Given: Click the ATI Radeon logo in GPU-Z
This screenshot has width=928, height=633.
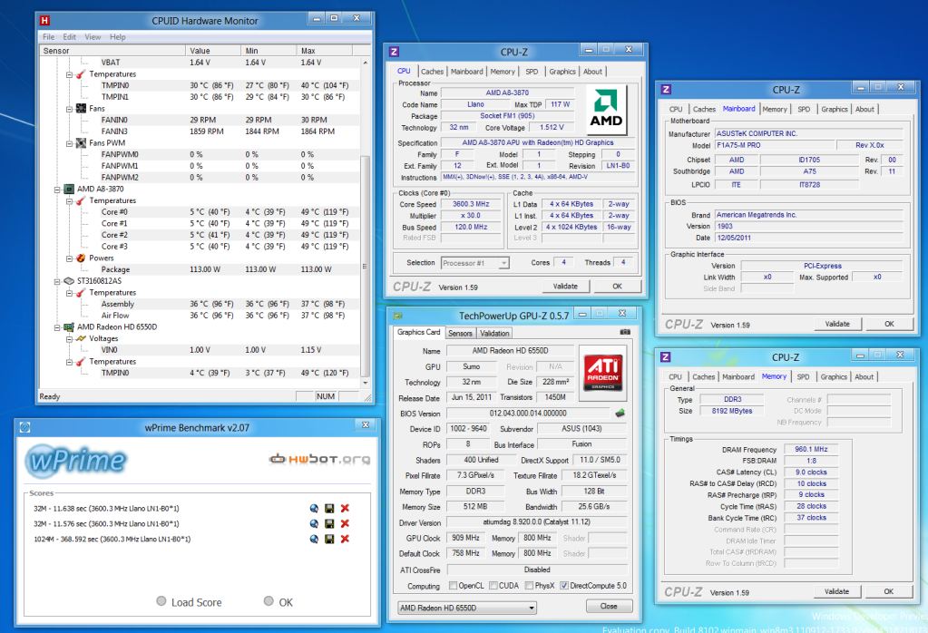Looking at the screenshot, I should click(x=602, y=372).
